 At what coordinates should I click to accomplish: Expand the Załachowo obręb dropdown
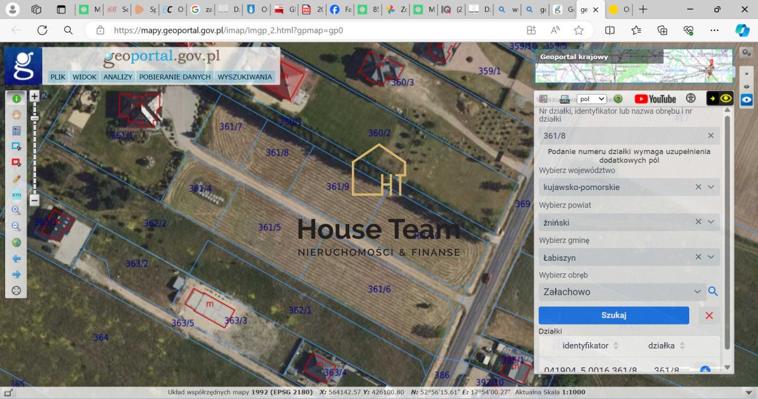tap(697, 292)
